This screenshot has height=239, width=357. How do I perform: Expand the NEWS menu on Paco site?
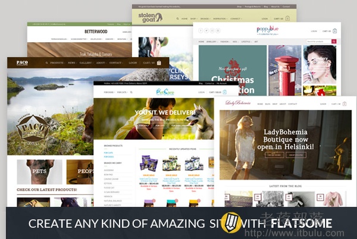(73, 63)
